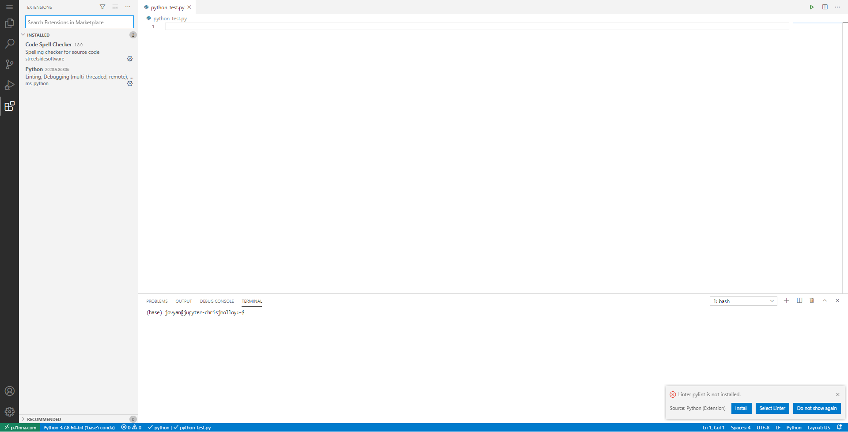
Task: Open the terminal selector '1: bash' dropdown
Action: point(743,301)
